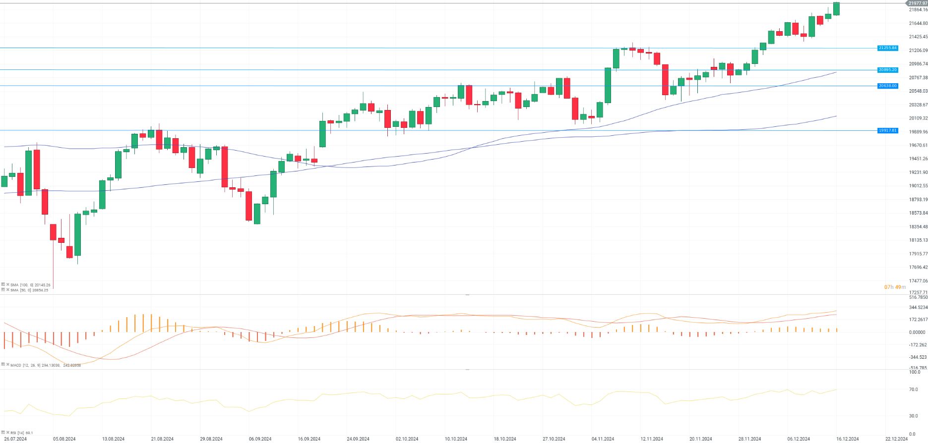The width and height of the screenshot is (928, 443).
Task: Grab the divider between price chart and MACD pane
Action: point(467,295)
